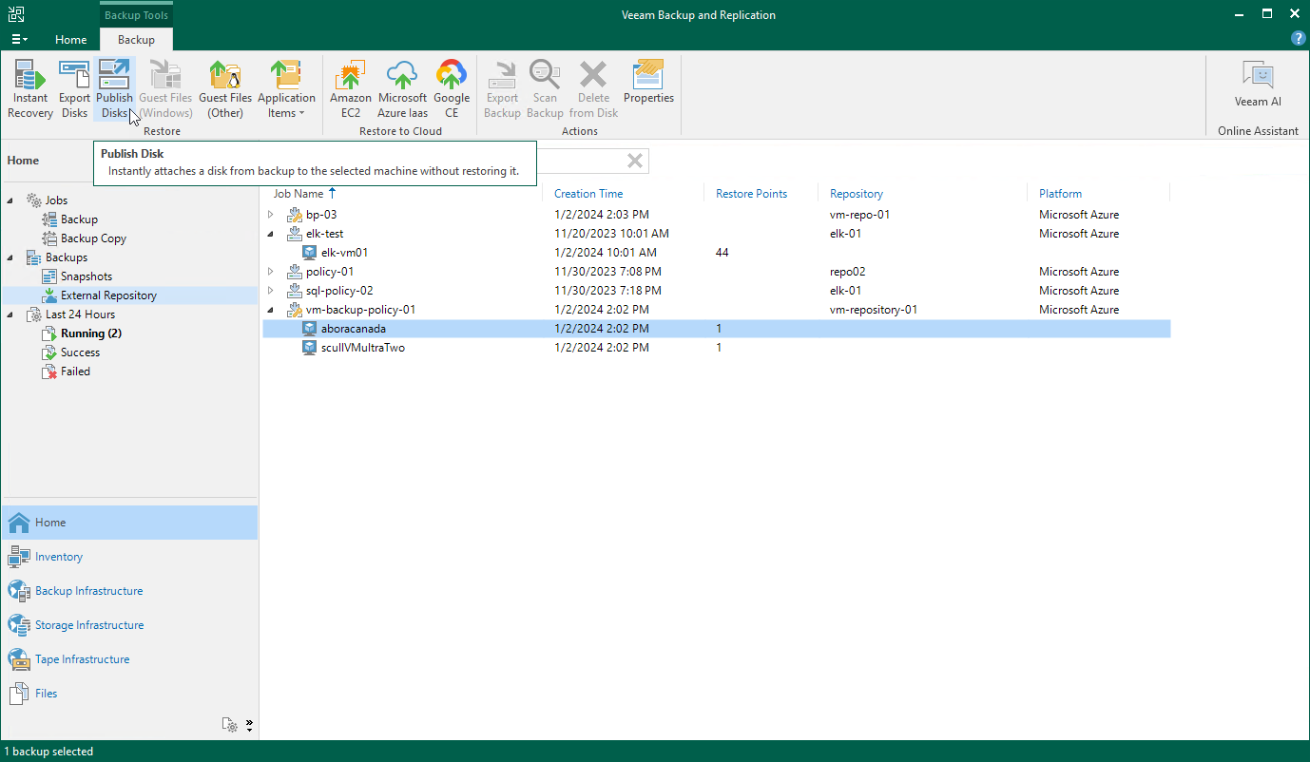
Task: Sort by Platform column header
Action: click(1060, 194)
